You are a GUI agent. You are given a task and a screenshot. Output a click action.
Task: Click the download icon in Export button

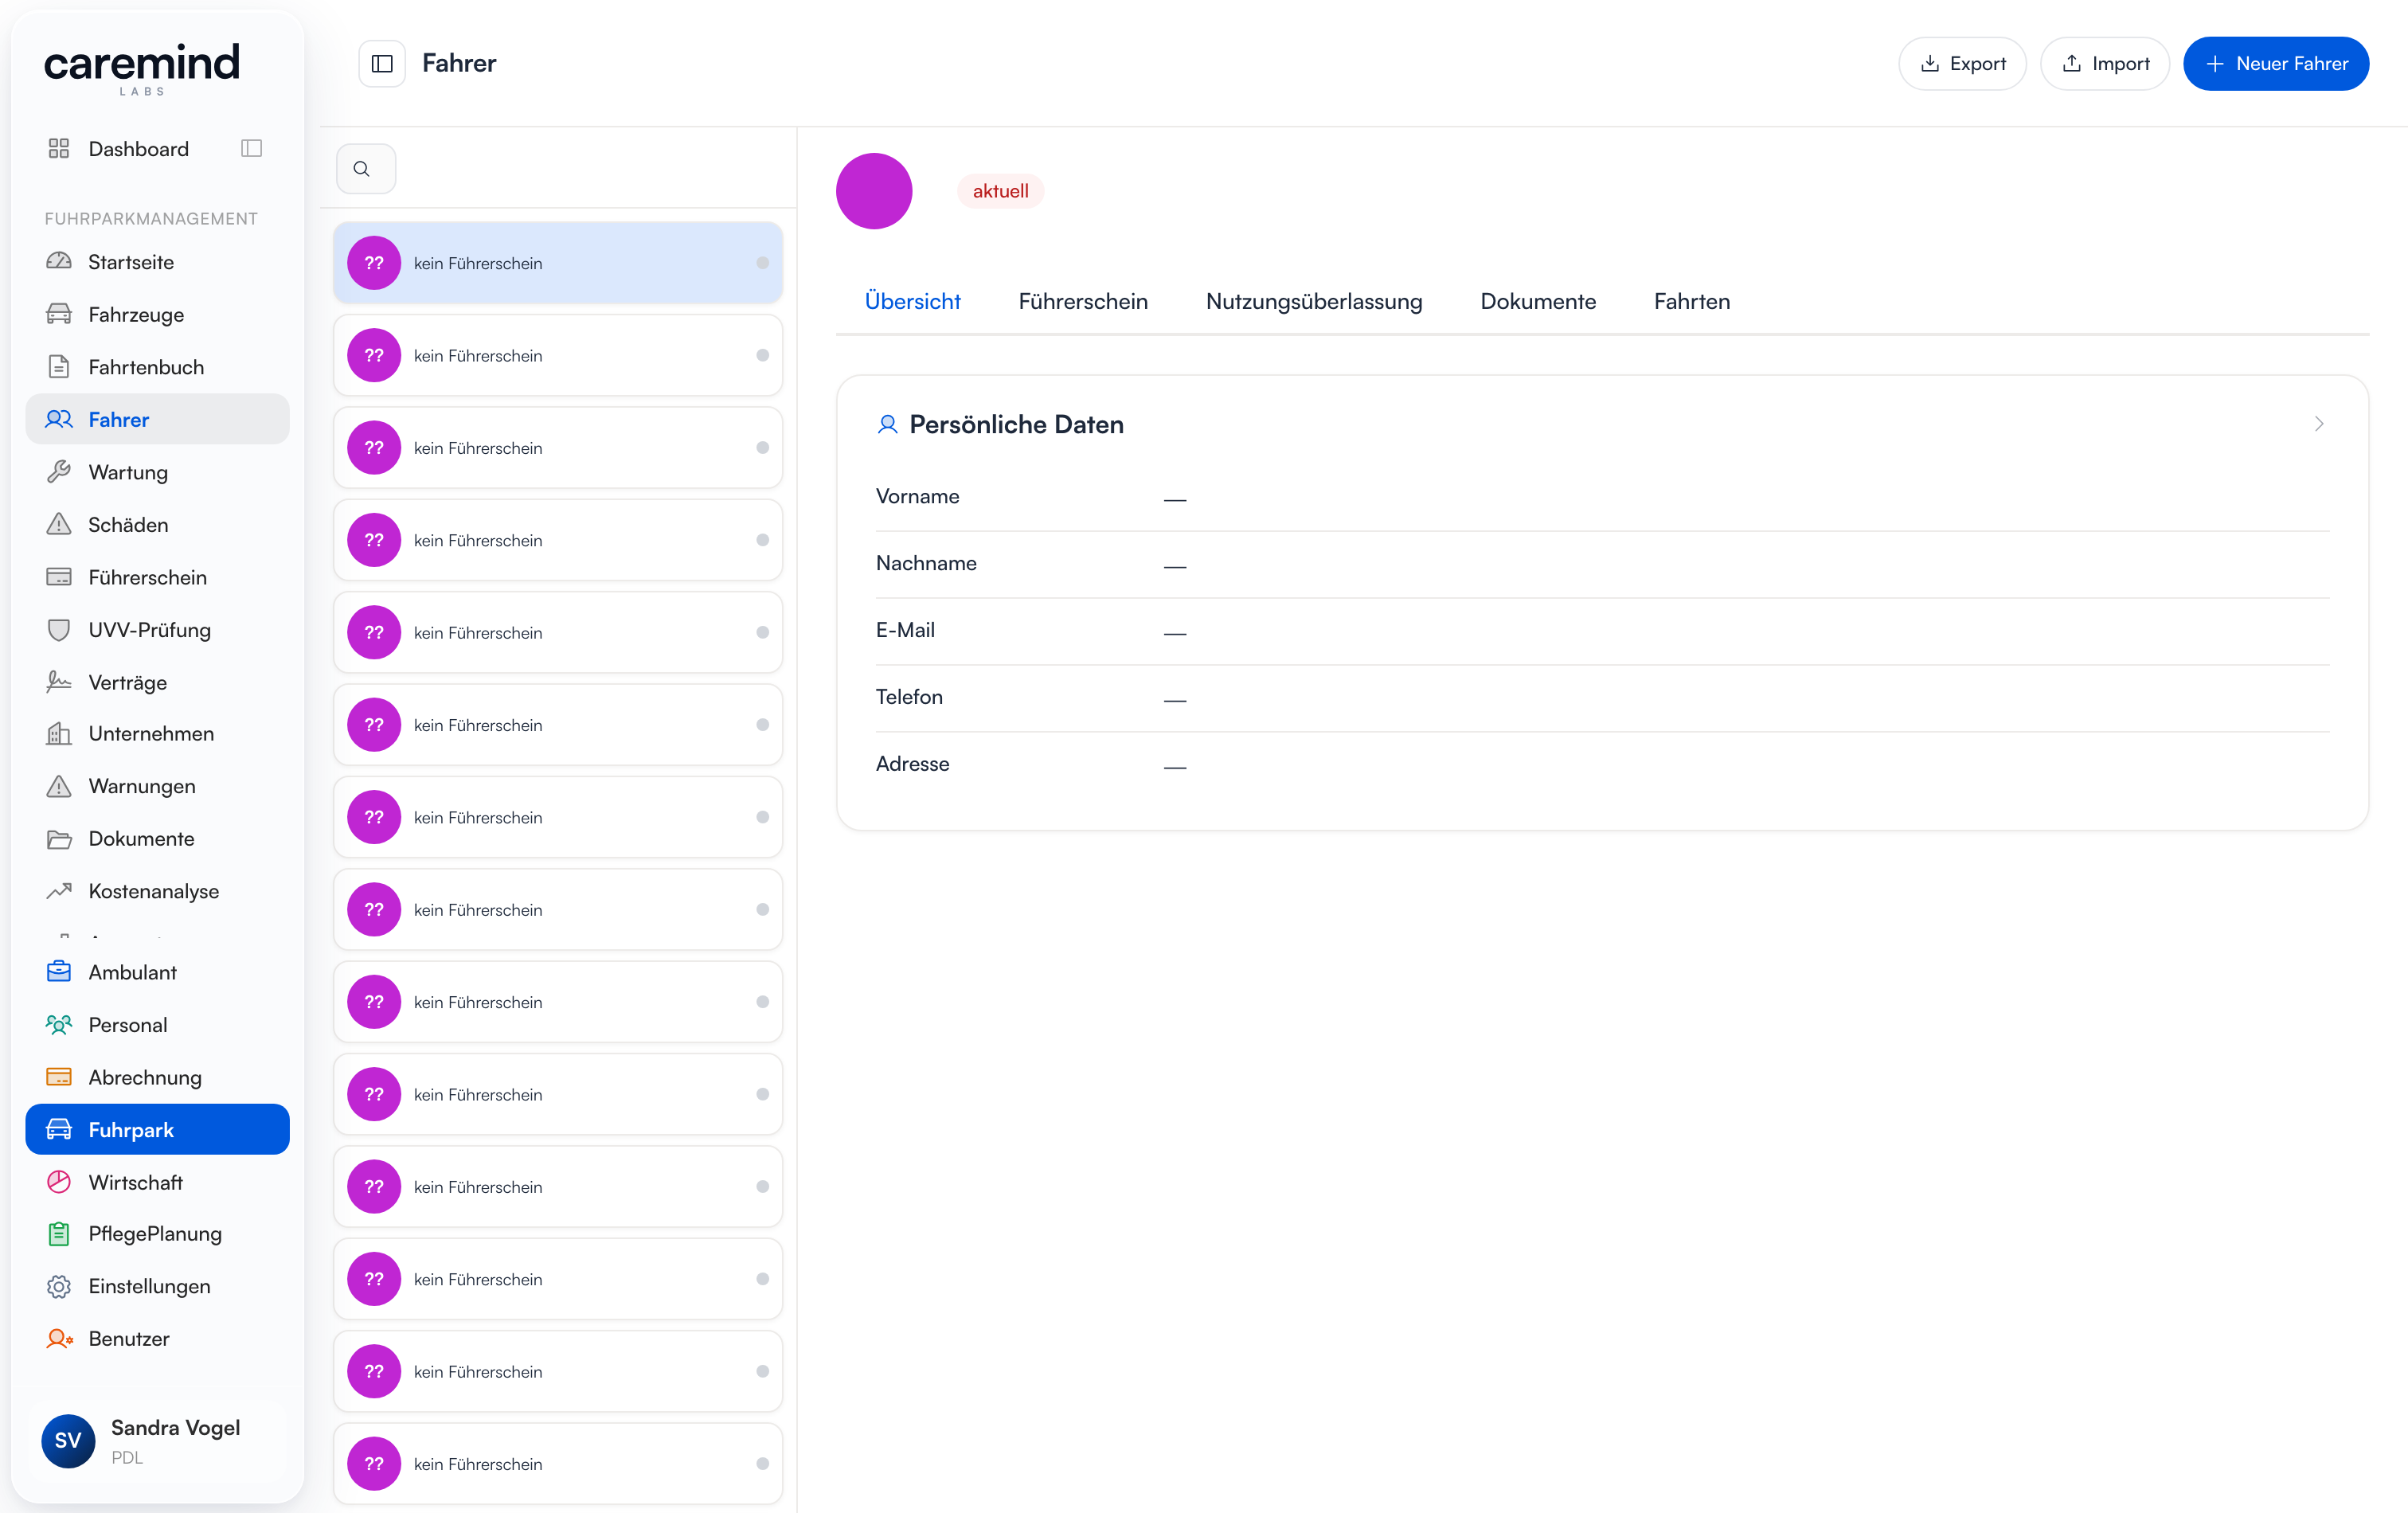tap(1929, 64)
